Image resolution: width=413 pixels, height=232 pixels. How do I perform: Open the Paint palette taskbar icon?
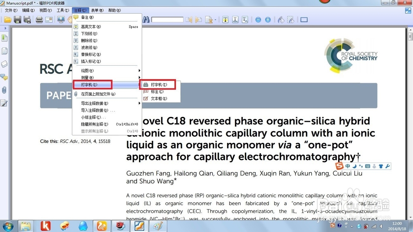click(158, 226)
